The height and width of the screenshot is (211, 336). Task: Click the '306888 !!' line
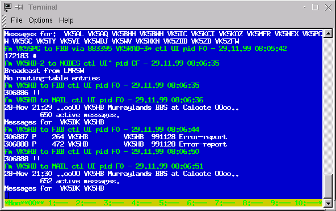tap(22, 159)
